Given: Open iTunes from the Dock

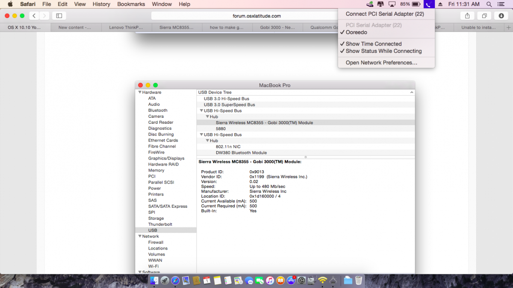Looking at the screenshot, I should pos(270,280).
